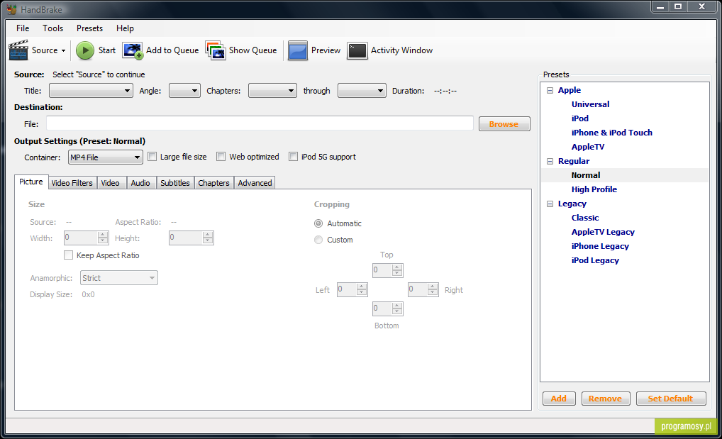Screen dimensions: 722x439
Task: Open the chapters end dropdown after 'through'
Action: [x=362, y=91]
